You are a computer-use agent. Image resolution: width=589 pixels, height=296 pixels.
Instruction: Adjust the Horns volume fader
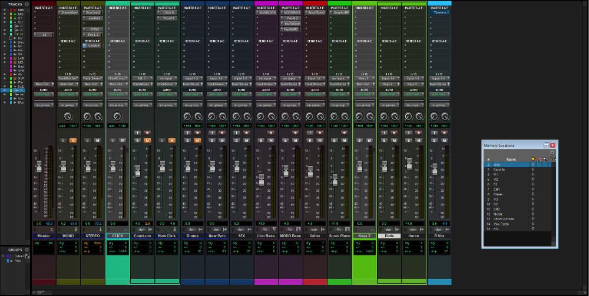pyautogui.click(x=409, y=164)
